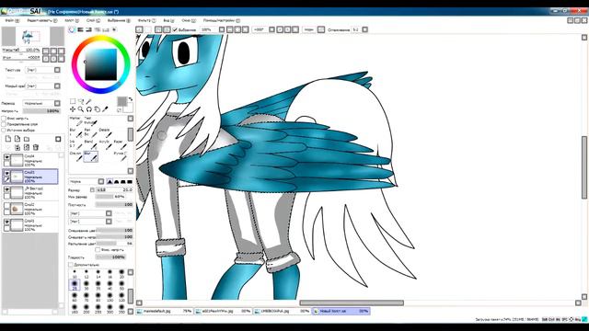
Task: Select the rectangular selection tool
Action: click(73, 101)
